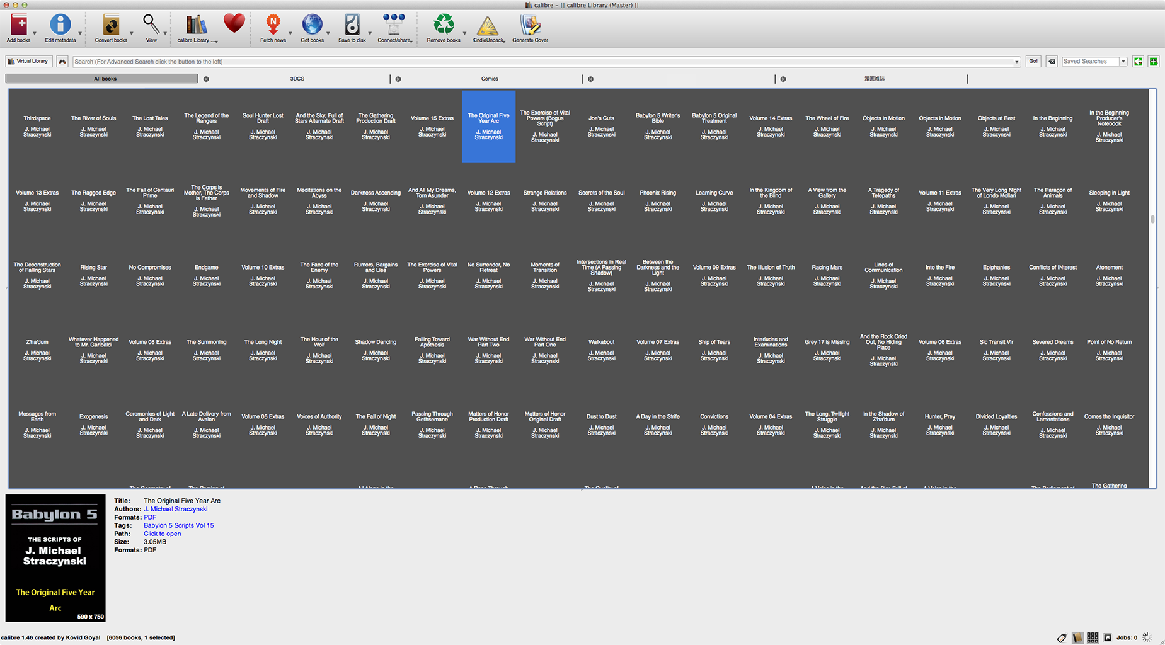Open the J. Michael Straczynski author link

(x=175, y=509)
